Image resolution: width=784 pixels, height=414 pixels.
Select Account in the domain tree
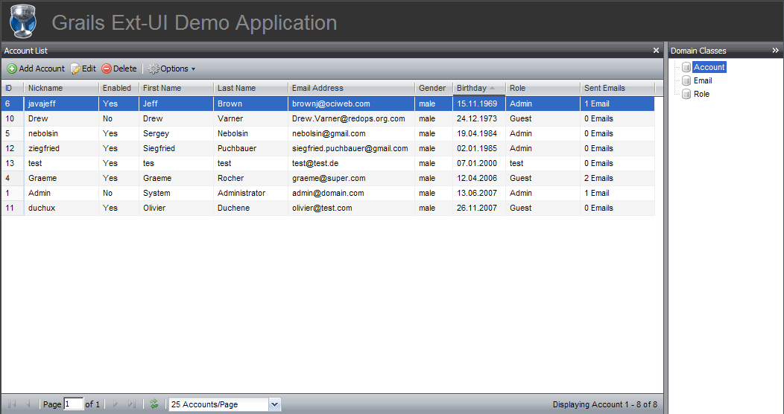pos(709,67)
